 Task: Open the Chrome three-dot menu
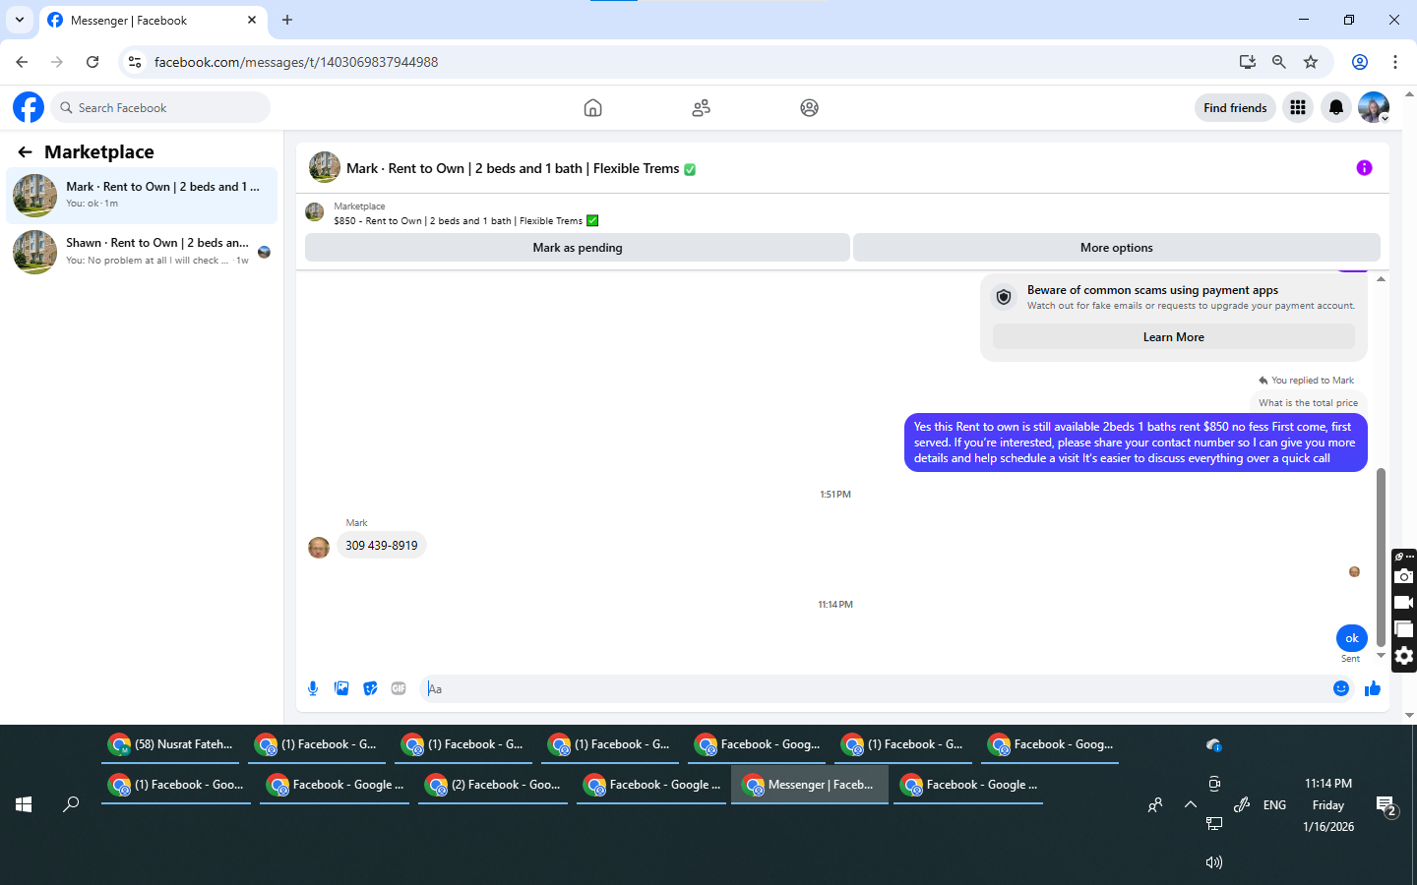coord(1395,62)
